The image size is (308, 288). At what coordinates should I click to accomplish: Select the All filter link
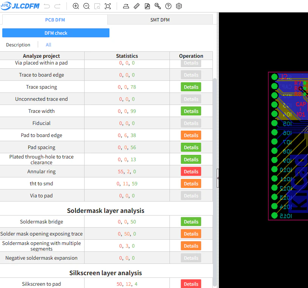click(x=48, y=45)
